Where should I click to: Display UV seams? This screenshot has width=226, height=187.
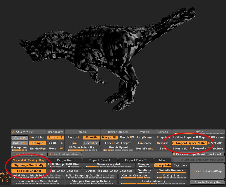pos(217,138)
